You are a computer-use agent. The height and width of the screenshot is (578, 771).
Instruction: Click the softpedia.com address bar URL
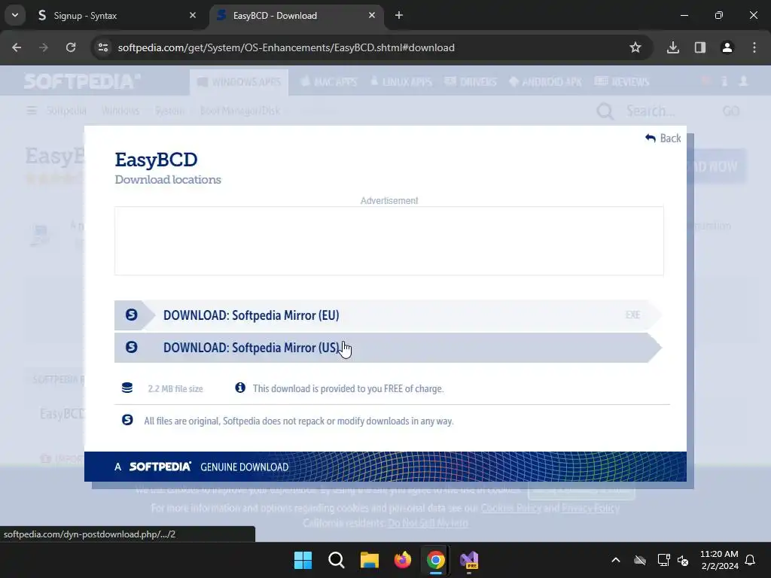tap(286, 47)
